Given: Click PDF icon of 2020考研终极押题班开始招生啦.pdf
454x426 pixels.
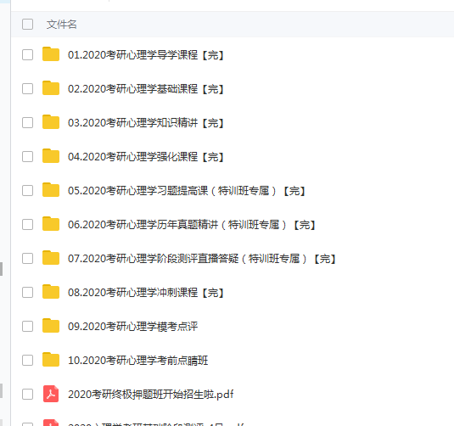Looking at the screenshot, I should pos(51,394).
